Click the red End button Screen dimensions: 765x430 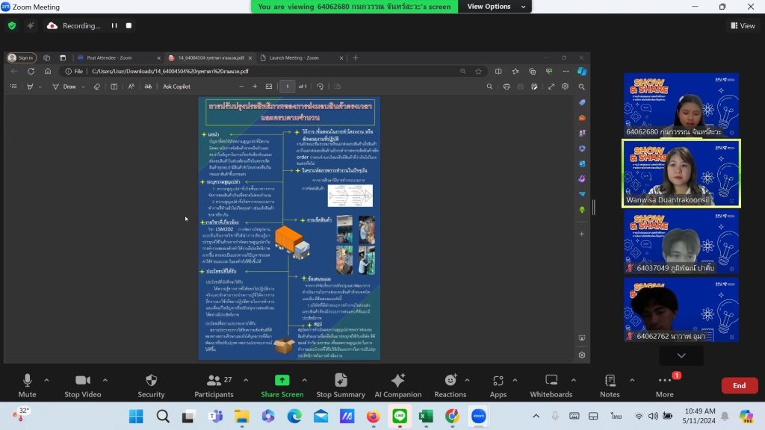(739, 385)
